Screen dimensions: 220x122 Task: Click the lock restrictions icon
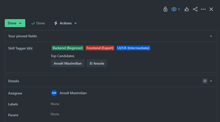165,9
